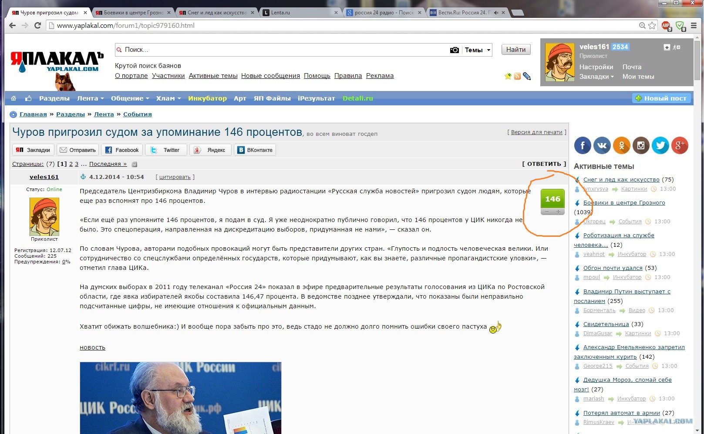Open the Facebook round icon in sidebar
The height and width of the screenshot is (434, 704).
tap(583, 145)
